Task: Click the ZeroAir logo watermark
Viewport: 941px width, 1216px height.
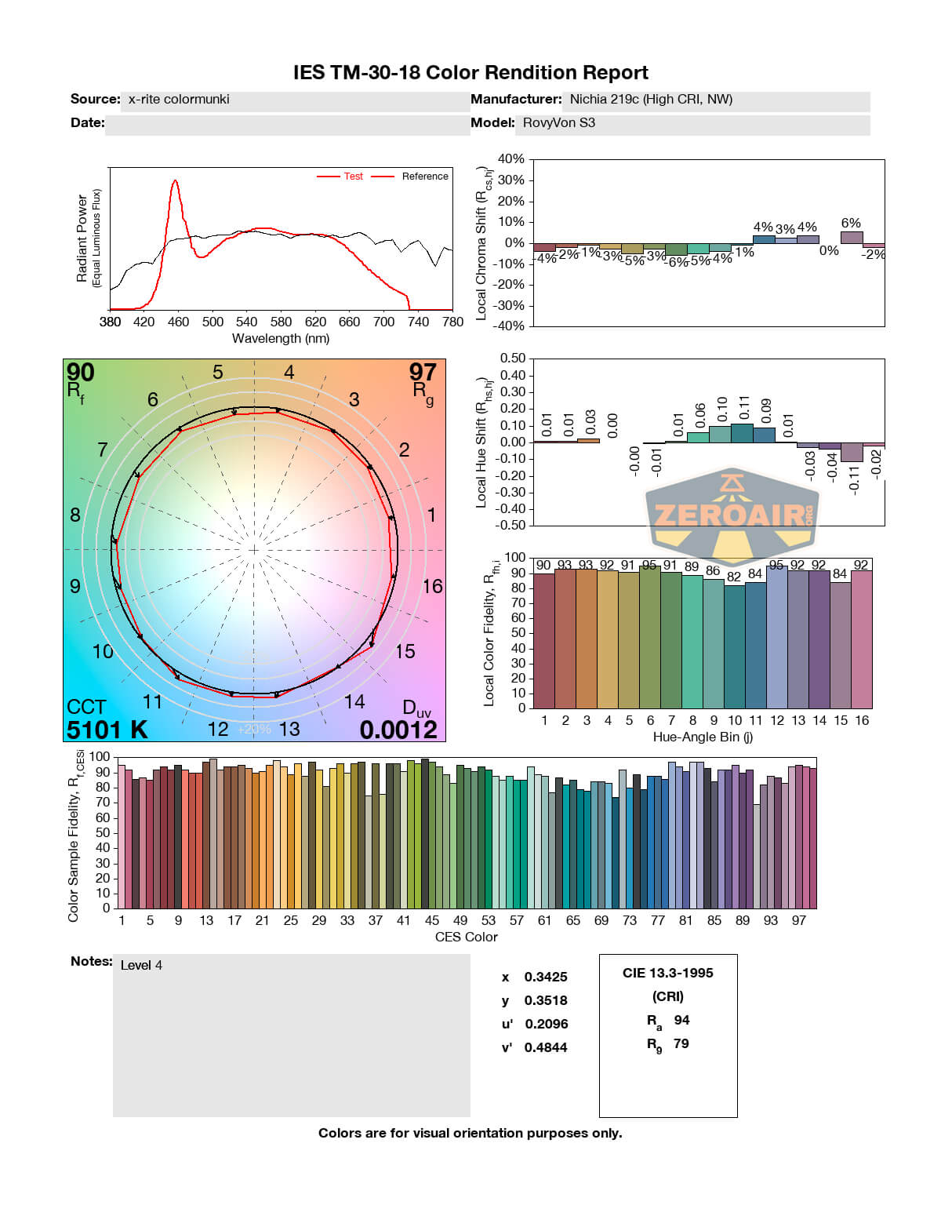Action: click(733, 515)
